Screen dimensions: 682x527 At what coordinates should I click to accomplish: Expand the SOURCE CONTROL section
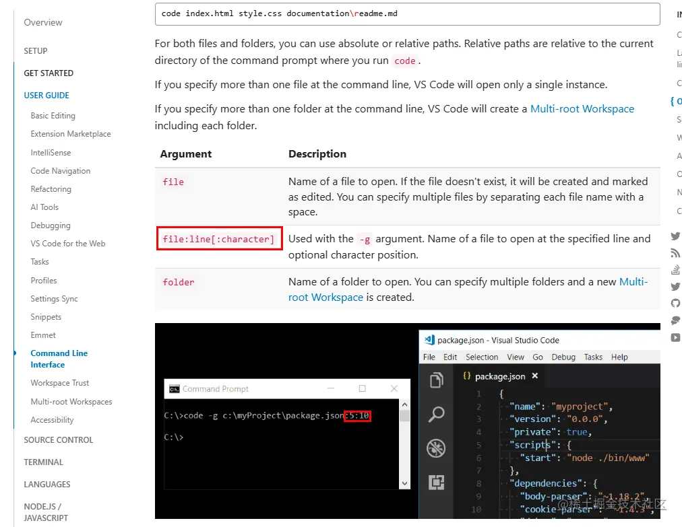click(59, 440)
